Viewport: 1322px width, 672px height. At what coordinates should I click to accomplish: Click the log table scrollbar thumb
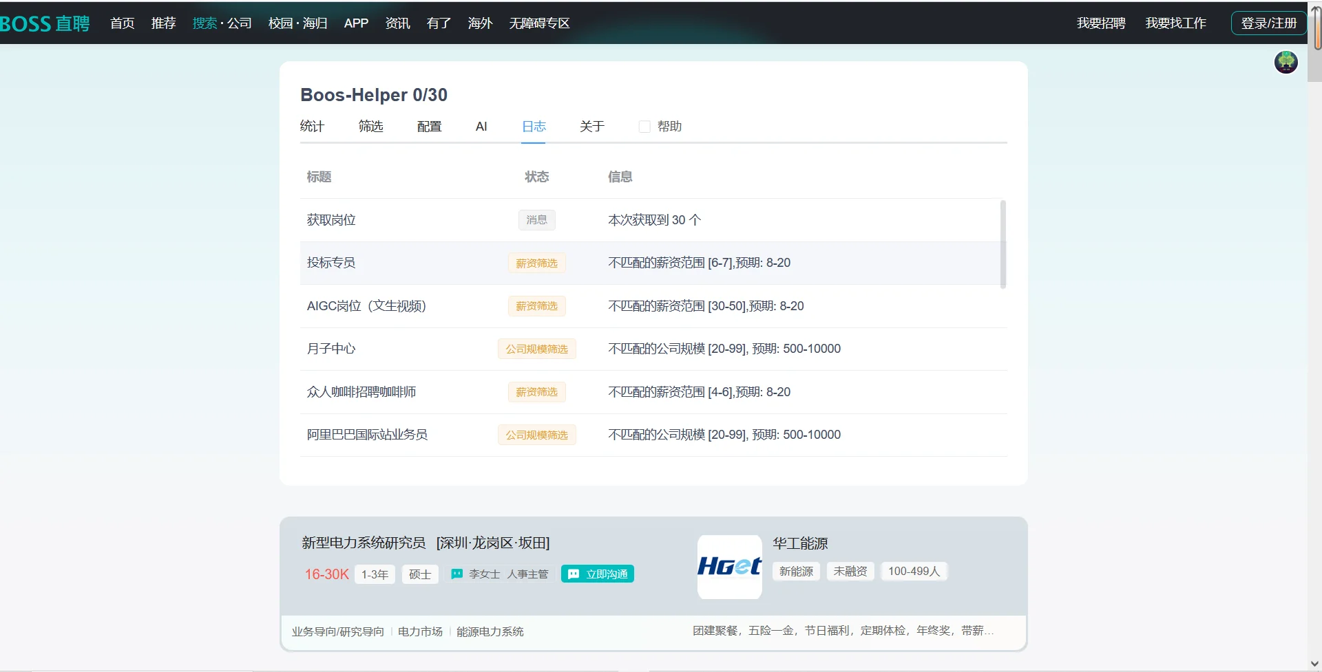tap(1003, 243)
